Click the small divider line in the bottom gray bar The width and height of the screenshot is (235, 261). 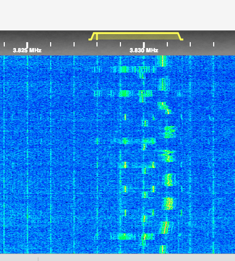38,259
